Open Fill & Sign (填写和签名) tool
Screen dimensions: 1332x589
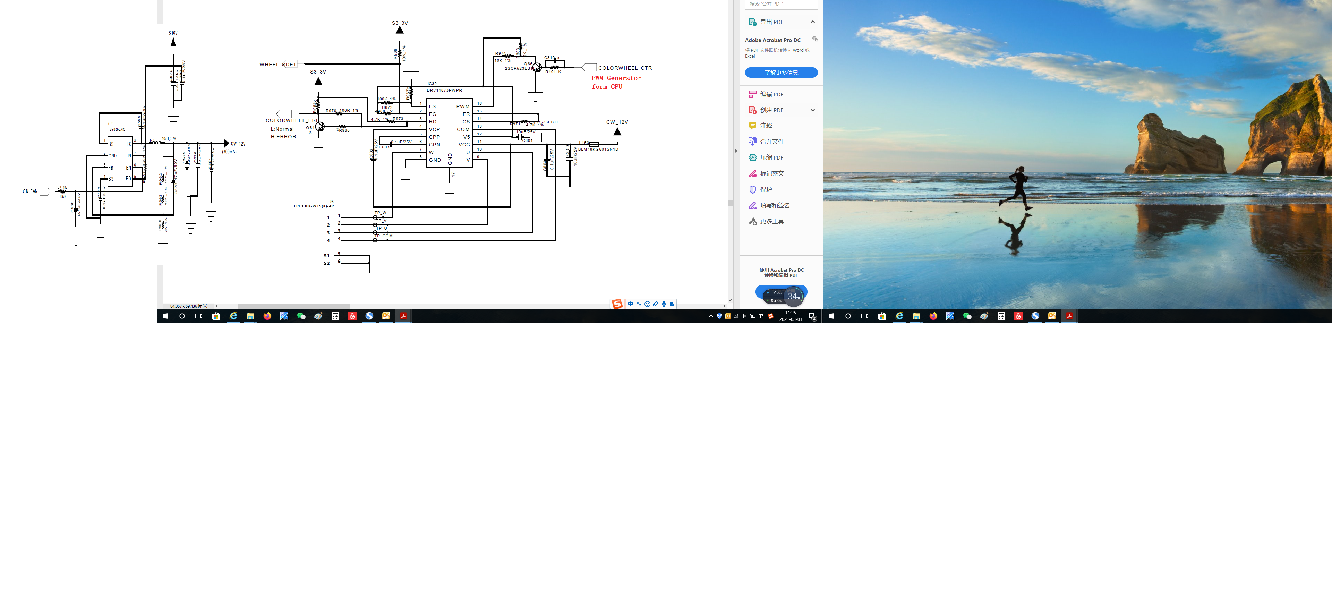[x=774, y=206]
